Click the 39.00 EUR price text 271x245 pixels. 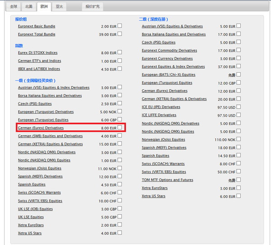click(107, 35)
